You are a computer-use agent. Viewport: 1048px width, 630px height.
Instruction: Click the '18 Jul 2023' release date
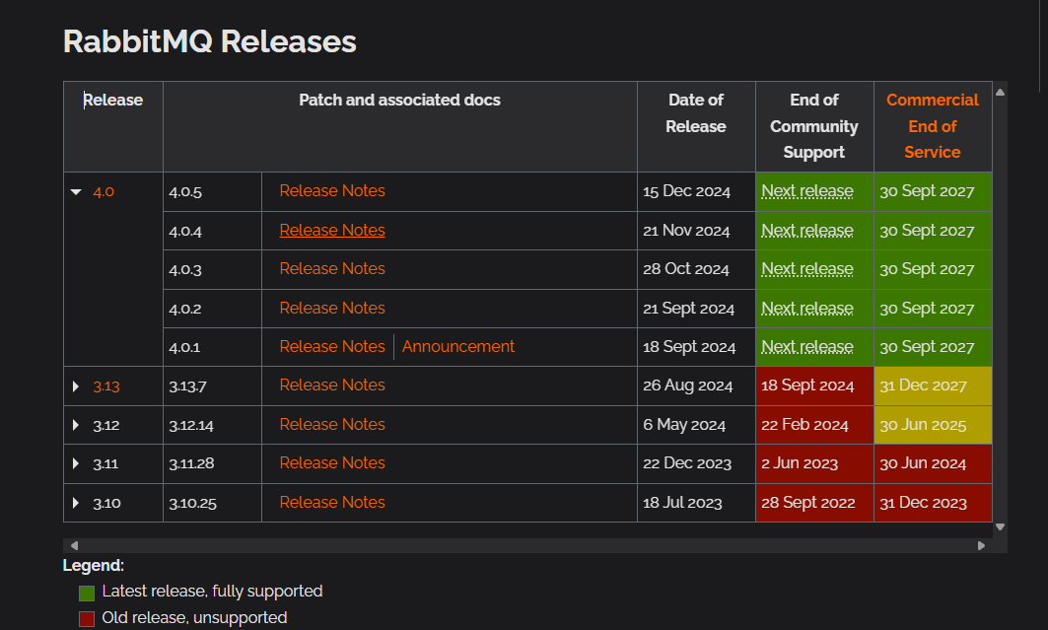click(x=682, y=503)
